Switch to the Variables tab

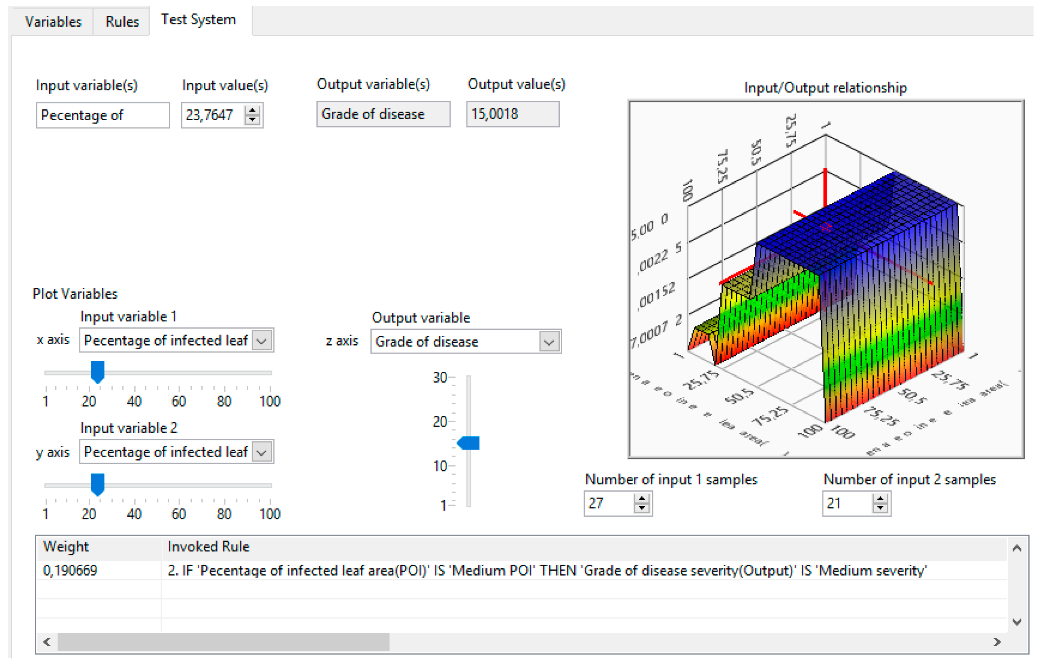[x=53, y=21]
